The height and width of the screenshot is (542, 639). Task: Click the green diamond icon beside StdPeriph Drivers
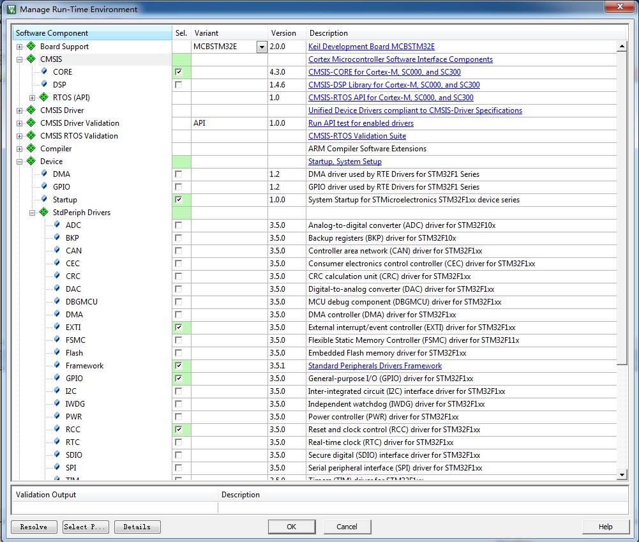click(44, 212)
